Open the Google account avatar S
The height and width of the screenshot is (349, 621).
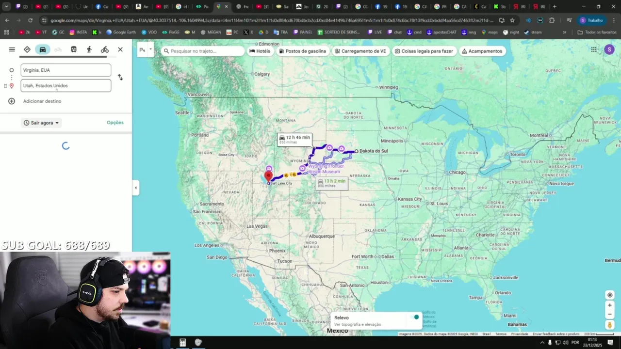point(609,49)
